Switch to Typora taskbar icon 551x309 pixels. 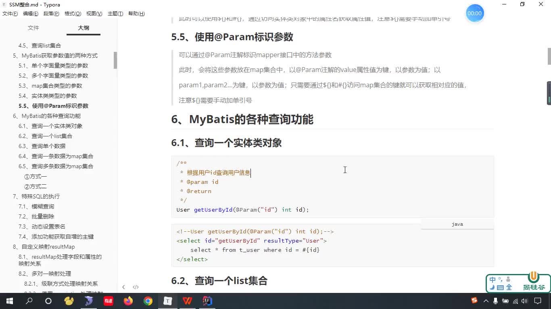pyautogui.click(x=167, y=301)
